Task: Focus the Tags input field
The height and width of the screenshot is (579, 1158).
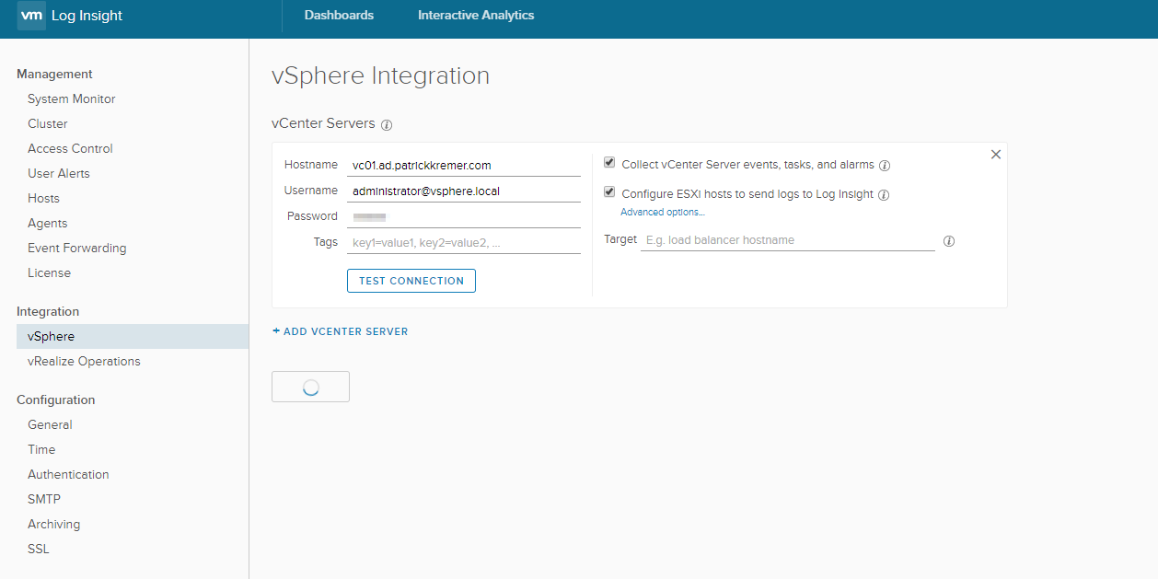Action: click(x=464, y=243)
